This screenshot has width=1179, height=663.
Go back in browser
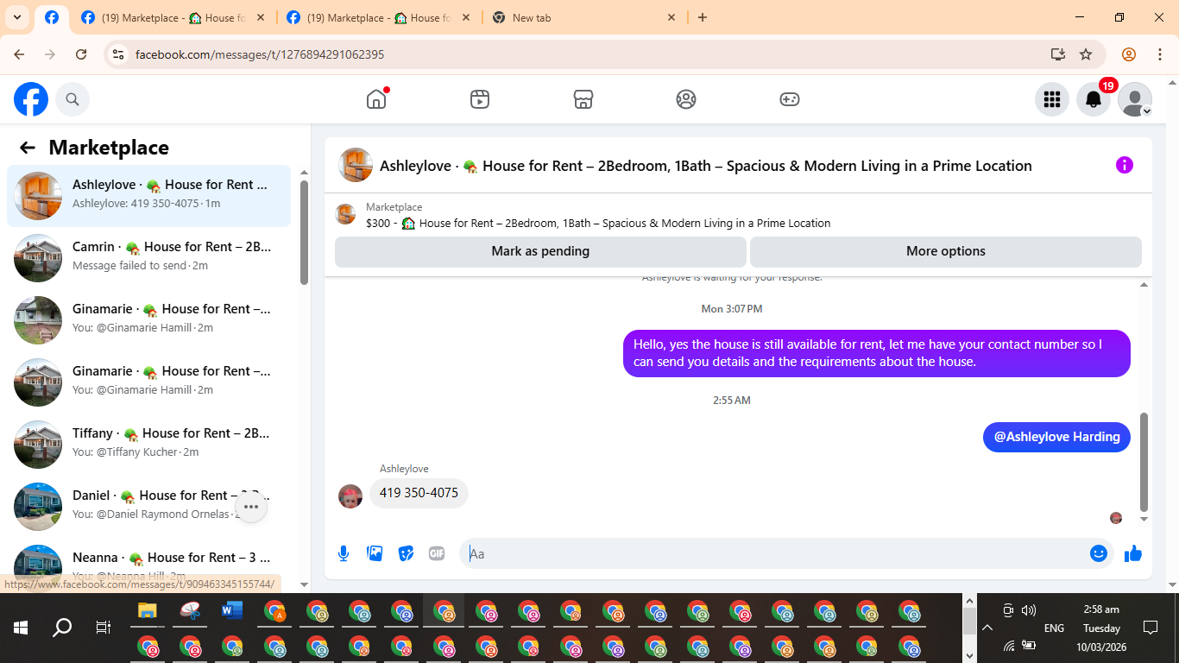pos(19,54)
